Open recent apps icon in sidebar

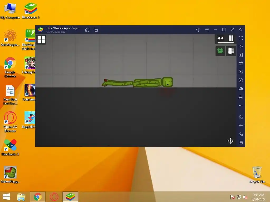tap(241, 142)
